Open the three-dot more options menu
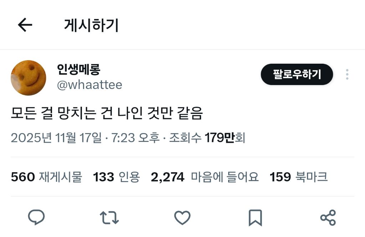Image resolution: width=365 pixels, height=237 pixels. click(347, 74)
